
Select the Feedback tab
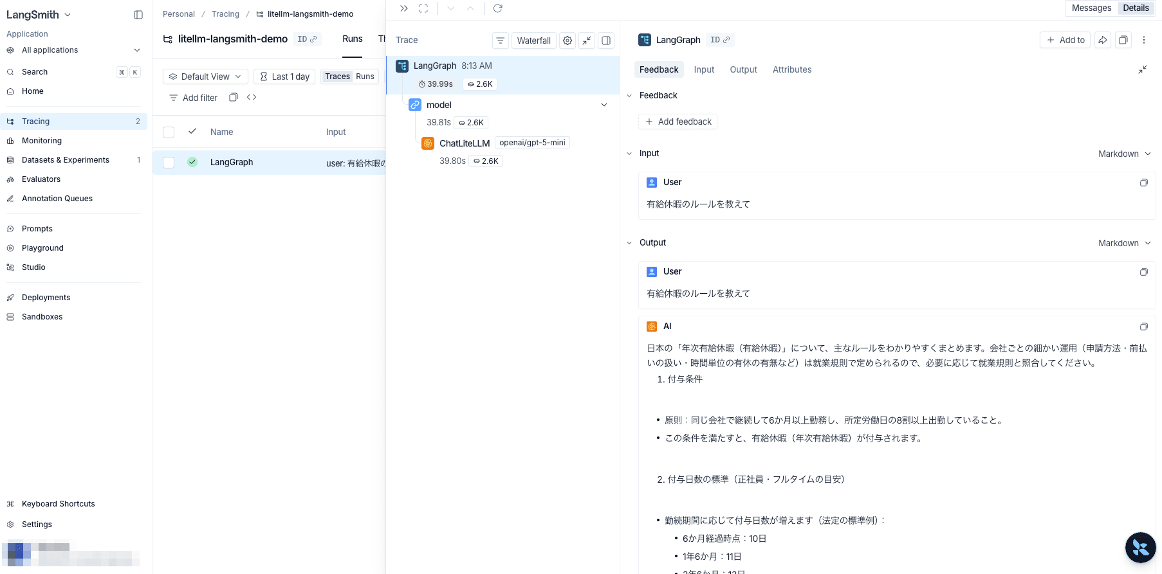point(659,69)
